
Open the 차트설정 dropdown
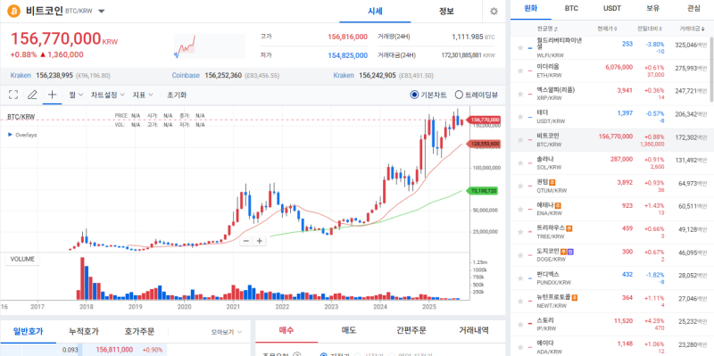pos(107,95)
